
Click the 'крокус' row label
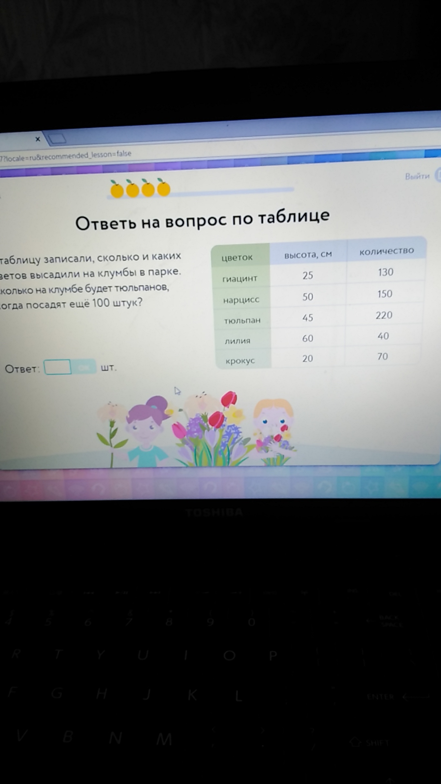coord(240,361)
